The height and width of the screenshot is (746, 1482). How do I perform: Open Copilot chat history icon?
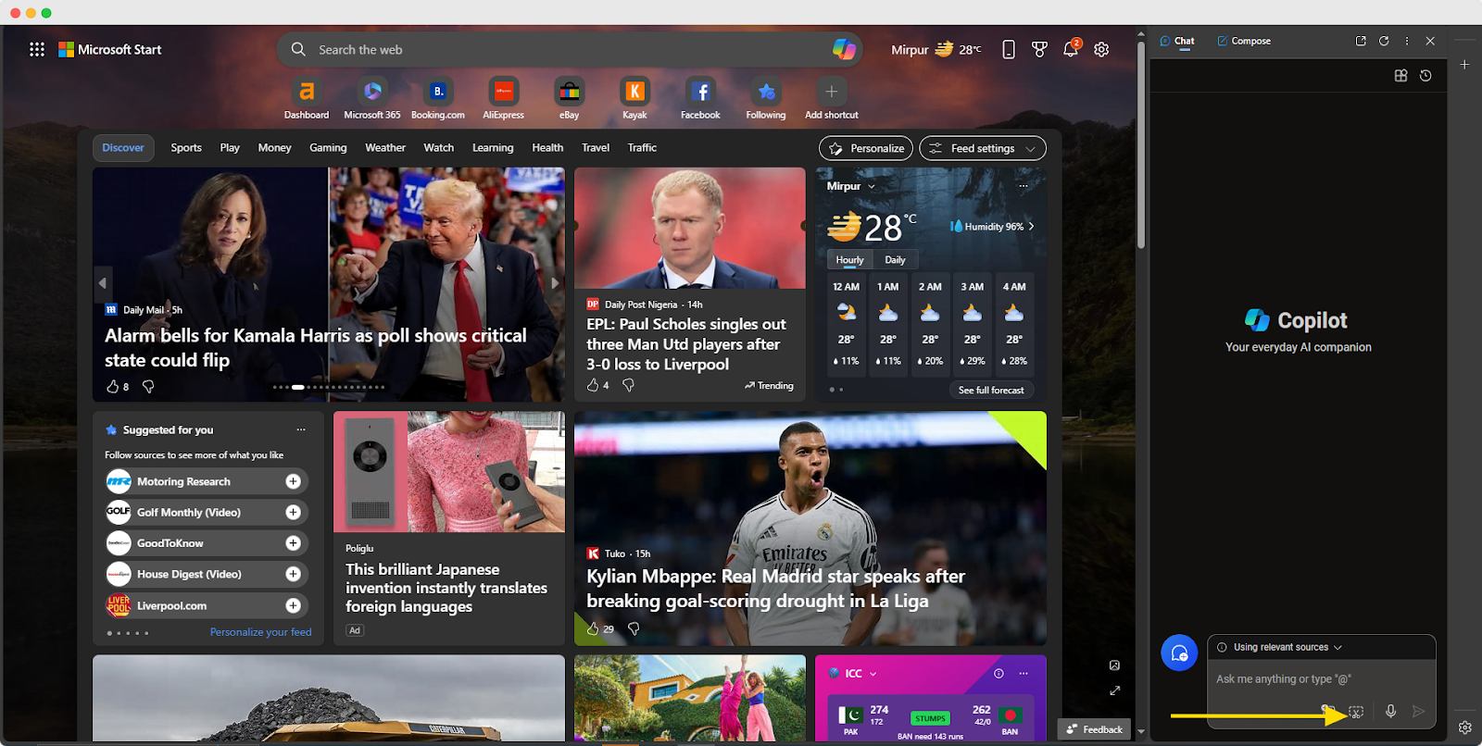[1425, 76]
